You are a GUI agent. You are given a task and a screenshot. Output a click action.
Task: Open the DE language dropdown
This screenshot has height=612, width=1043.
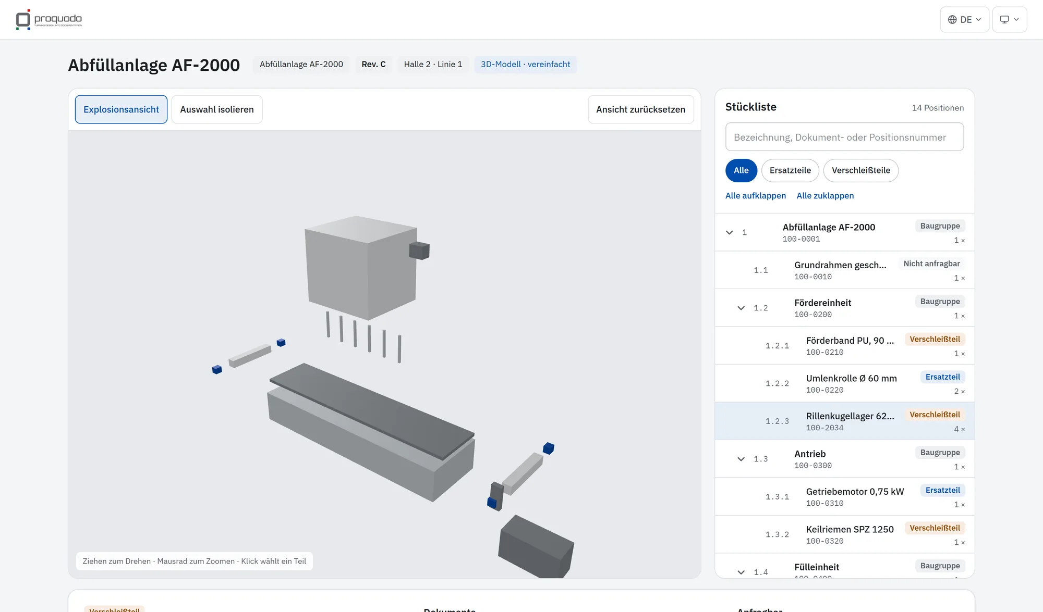tap(964, 19)
